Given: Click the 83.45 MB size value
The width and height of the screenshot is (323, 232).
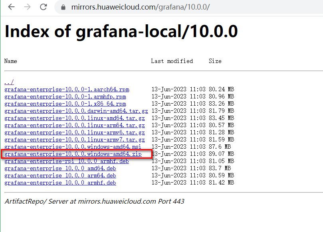Looking at the screenshot, I should [x=222, y=118].
